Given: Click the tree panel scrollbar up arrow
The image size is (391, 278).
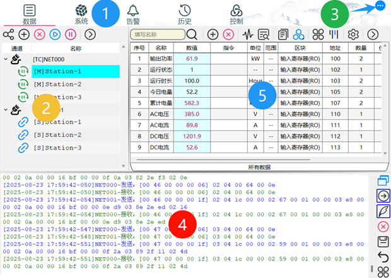Looking at the screenshot, I should click(x=123, y=47).
